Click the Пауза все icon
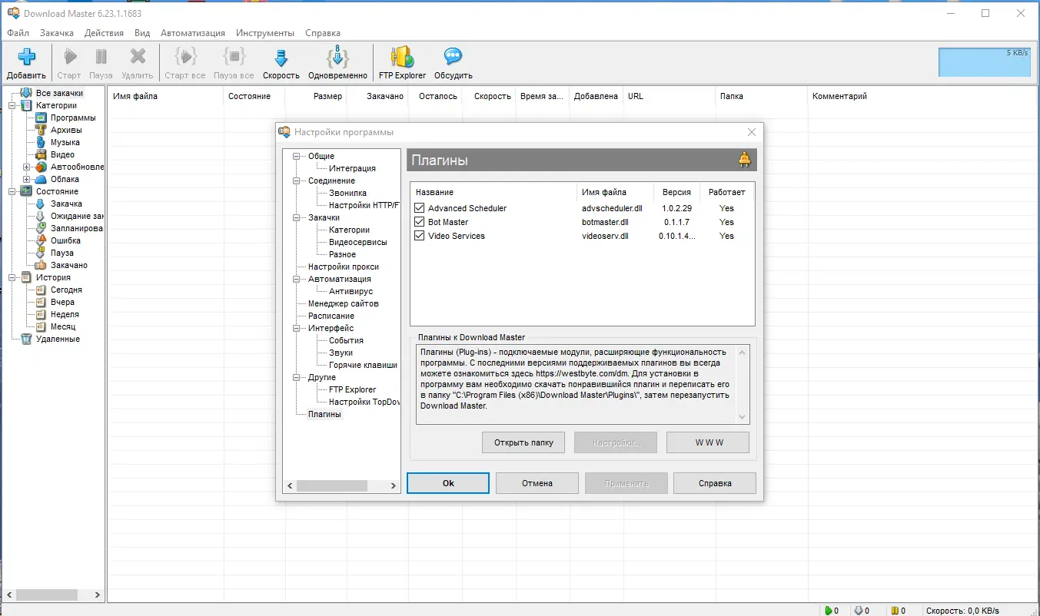This screenshot has height=616, width=1040. pos(234,58)
